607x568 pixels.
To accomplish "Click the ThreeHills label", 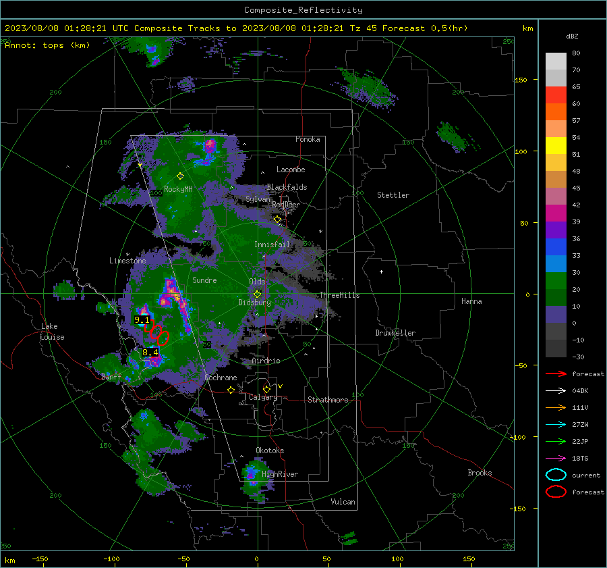I will [x=339, y=295].
